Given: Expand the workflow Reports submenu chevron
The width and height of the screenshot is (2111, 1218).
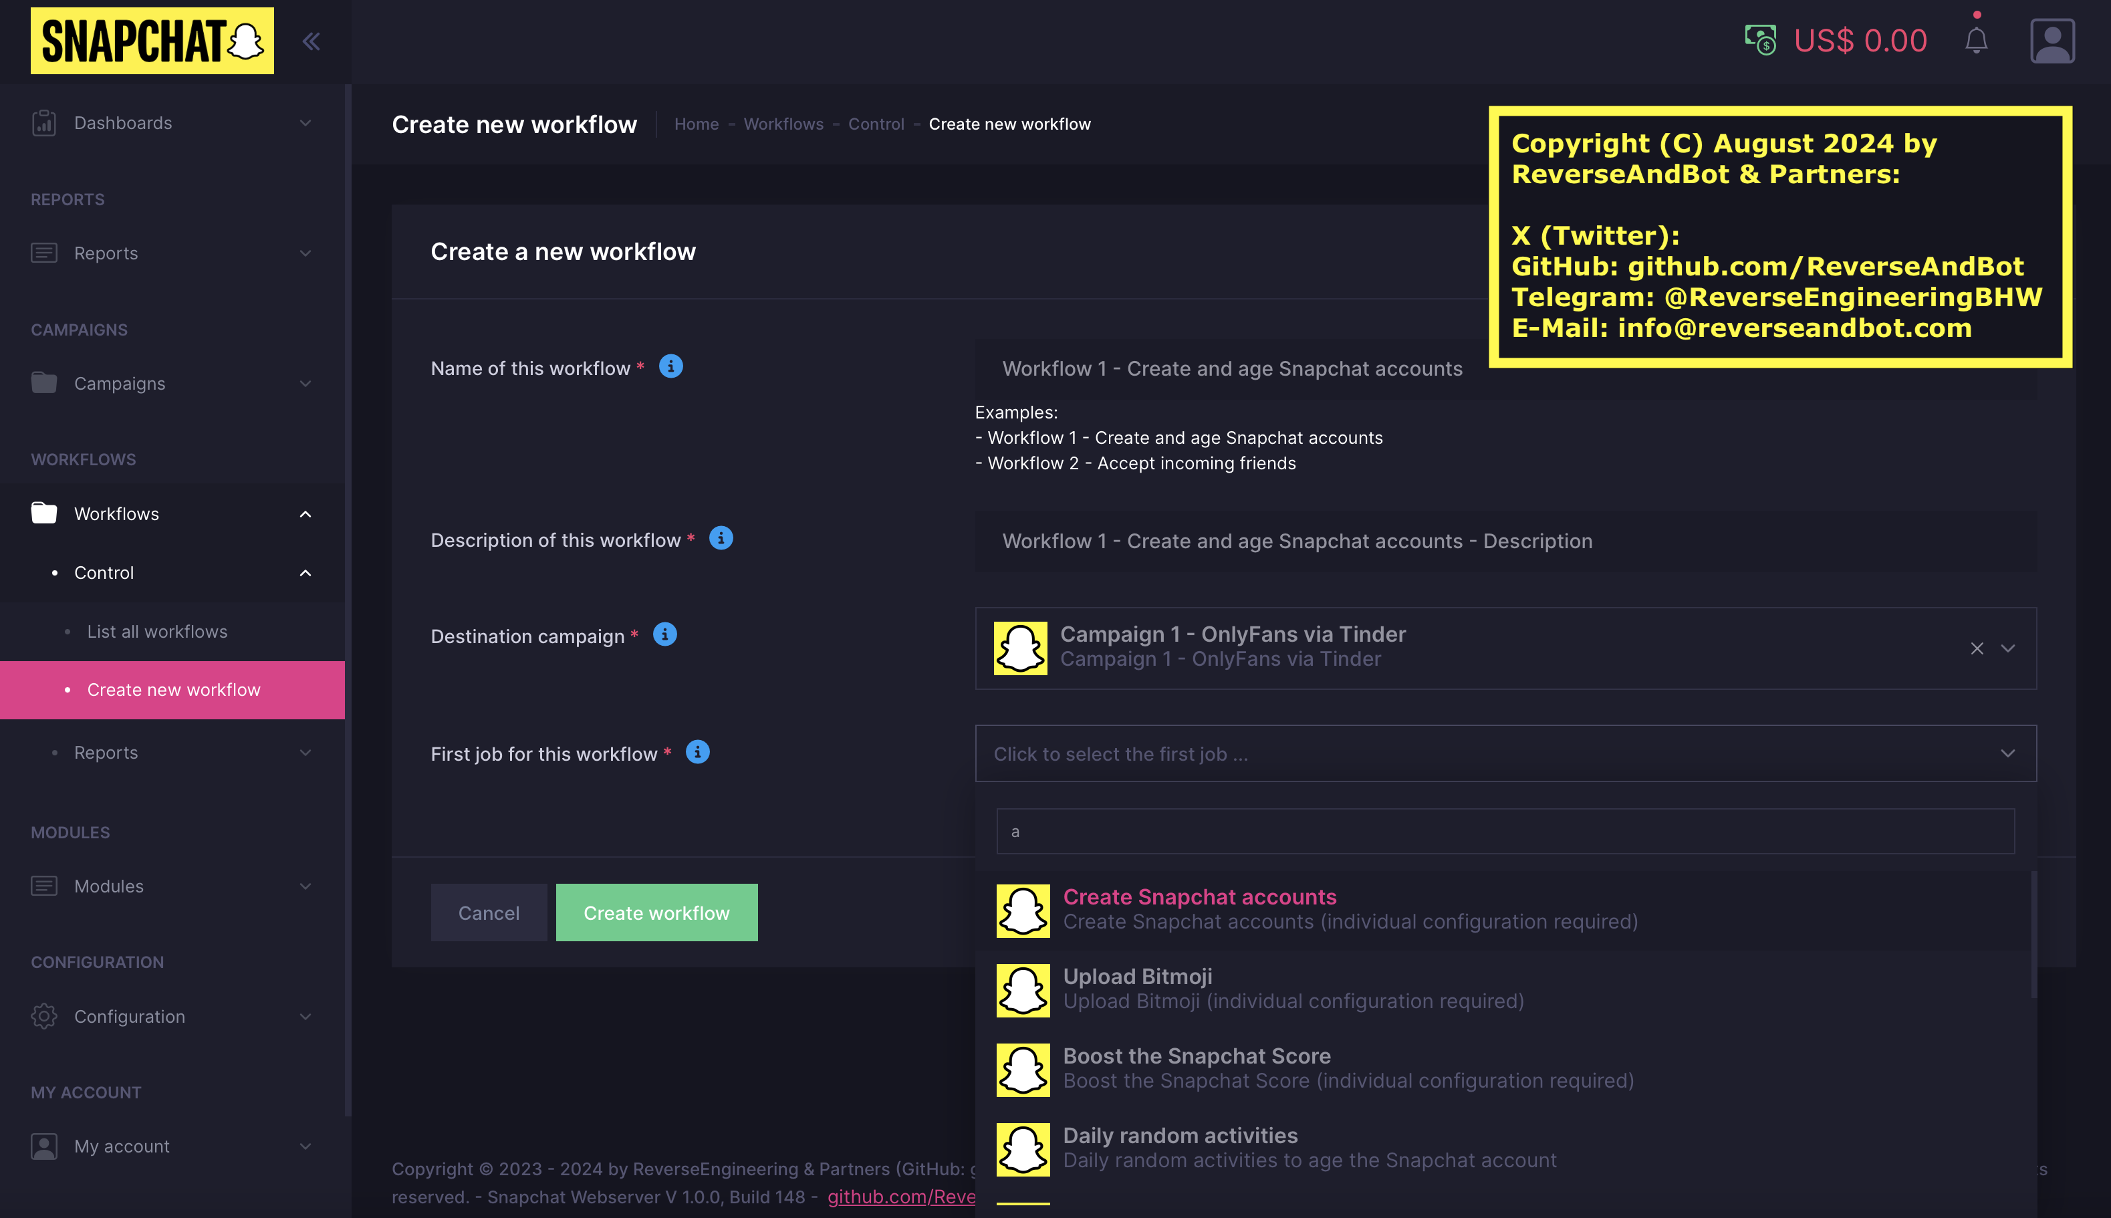Looking at the screenshot, I should pos(305,752).
